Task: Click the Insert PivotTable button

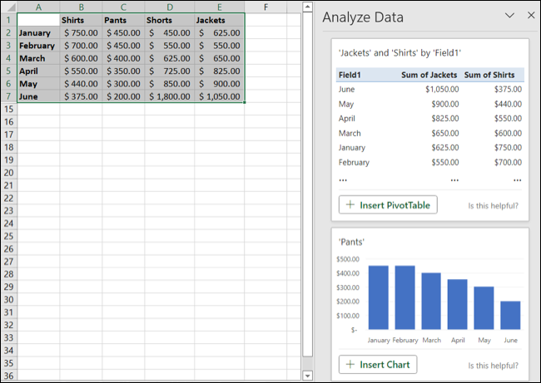Action: coord(388,205)
